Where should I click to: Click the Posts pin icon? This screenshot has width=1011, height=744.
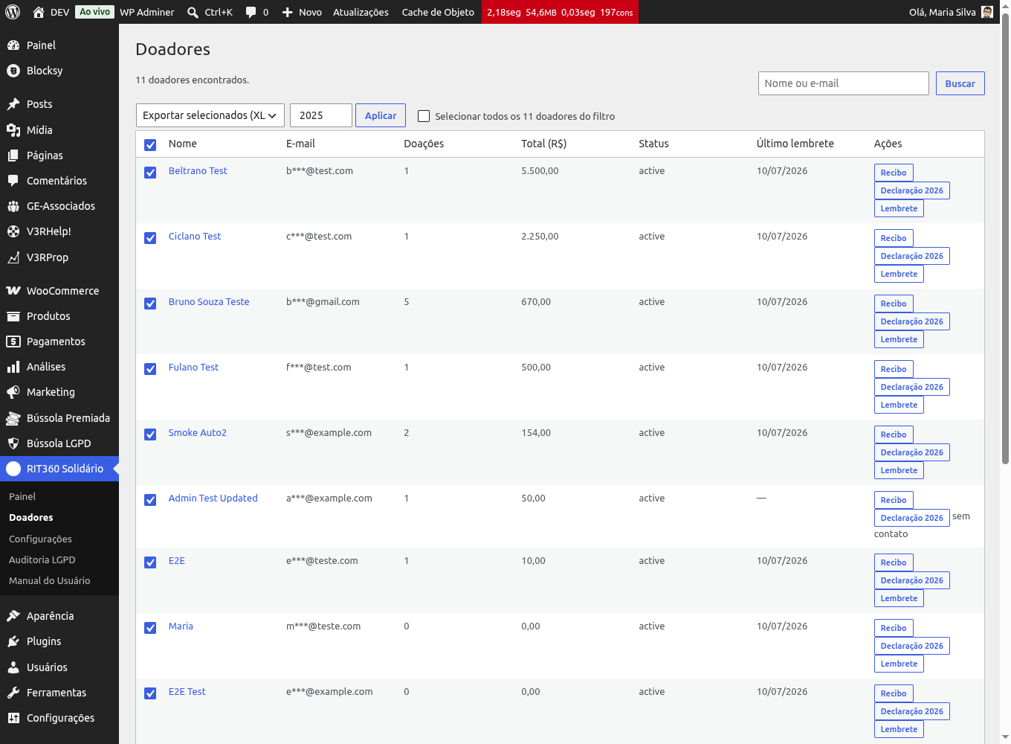pyautogui.click(x=13, y=104)
